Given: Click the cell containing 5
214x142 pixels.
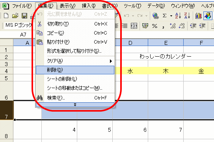Looking at the screenshot, I should pos(95,130).
